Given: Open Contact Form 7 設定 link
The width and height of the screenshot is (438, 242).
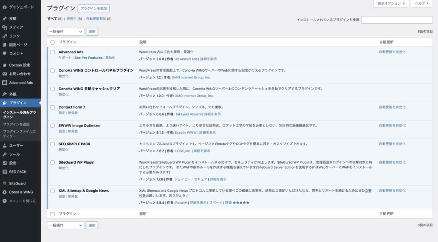Looking at the screenshot, I should point(62,112).
